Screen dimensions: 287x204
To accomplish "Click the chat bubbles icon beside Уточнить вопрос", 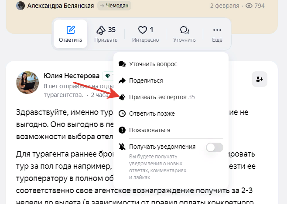I will [122, 64].
